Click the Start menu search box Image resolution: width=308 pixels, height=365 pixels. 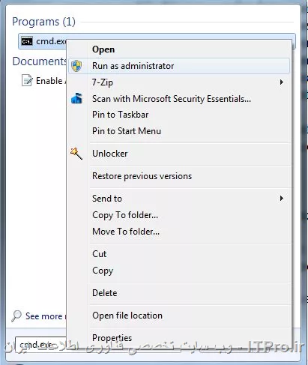click(x=41, y=345)
